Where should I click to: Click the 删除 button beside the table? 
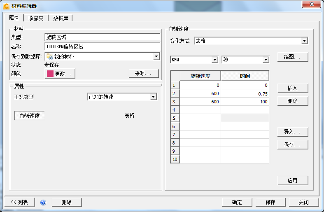[x=293, y=101]
